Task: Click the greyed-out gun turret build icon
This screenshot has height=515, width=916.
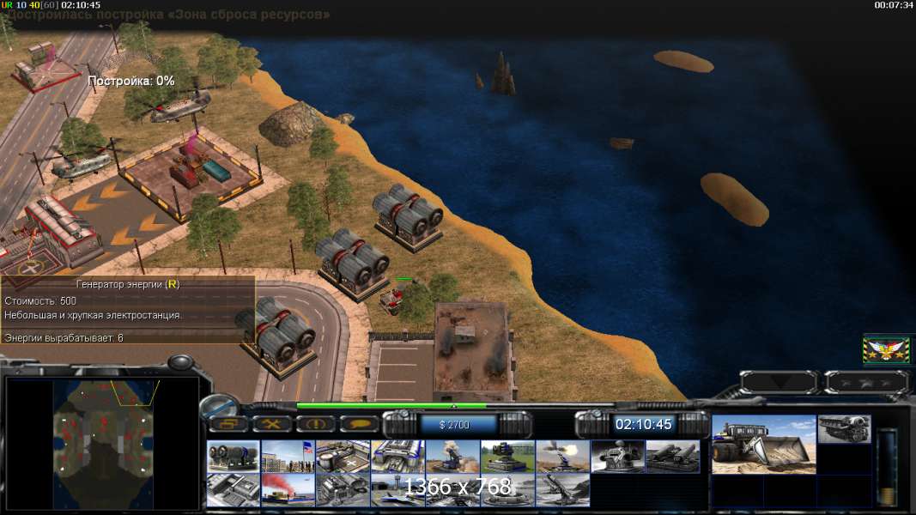Action: (617, 456)
